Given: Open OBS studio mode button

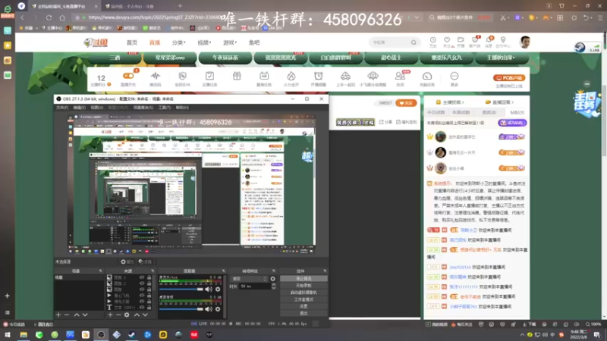Looking at the screenshot, I should click(x=303, y=299).
